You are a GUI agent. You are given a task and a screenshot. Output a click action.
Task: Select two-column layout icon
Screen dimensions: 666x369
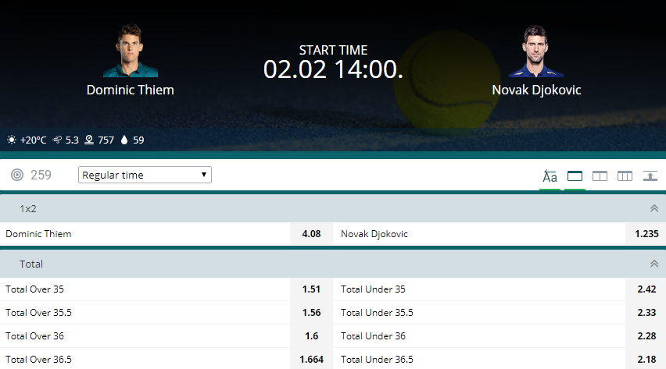pyautogui.click(x=600, y=176)
